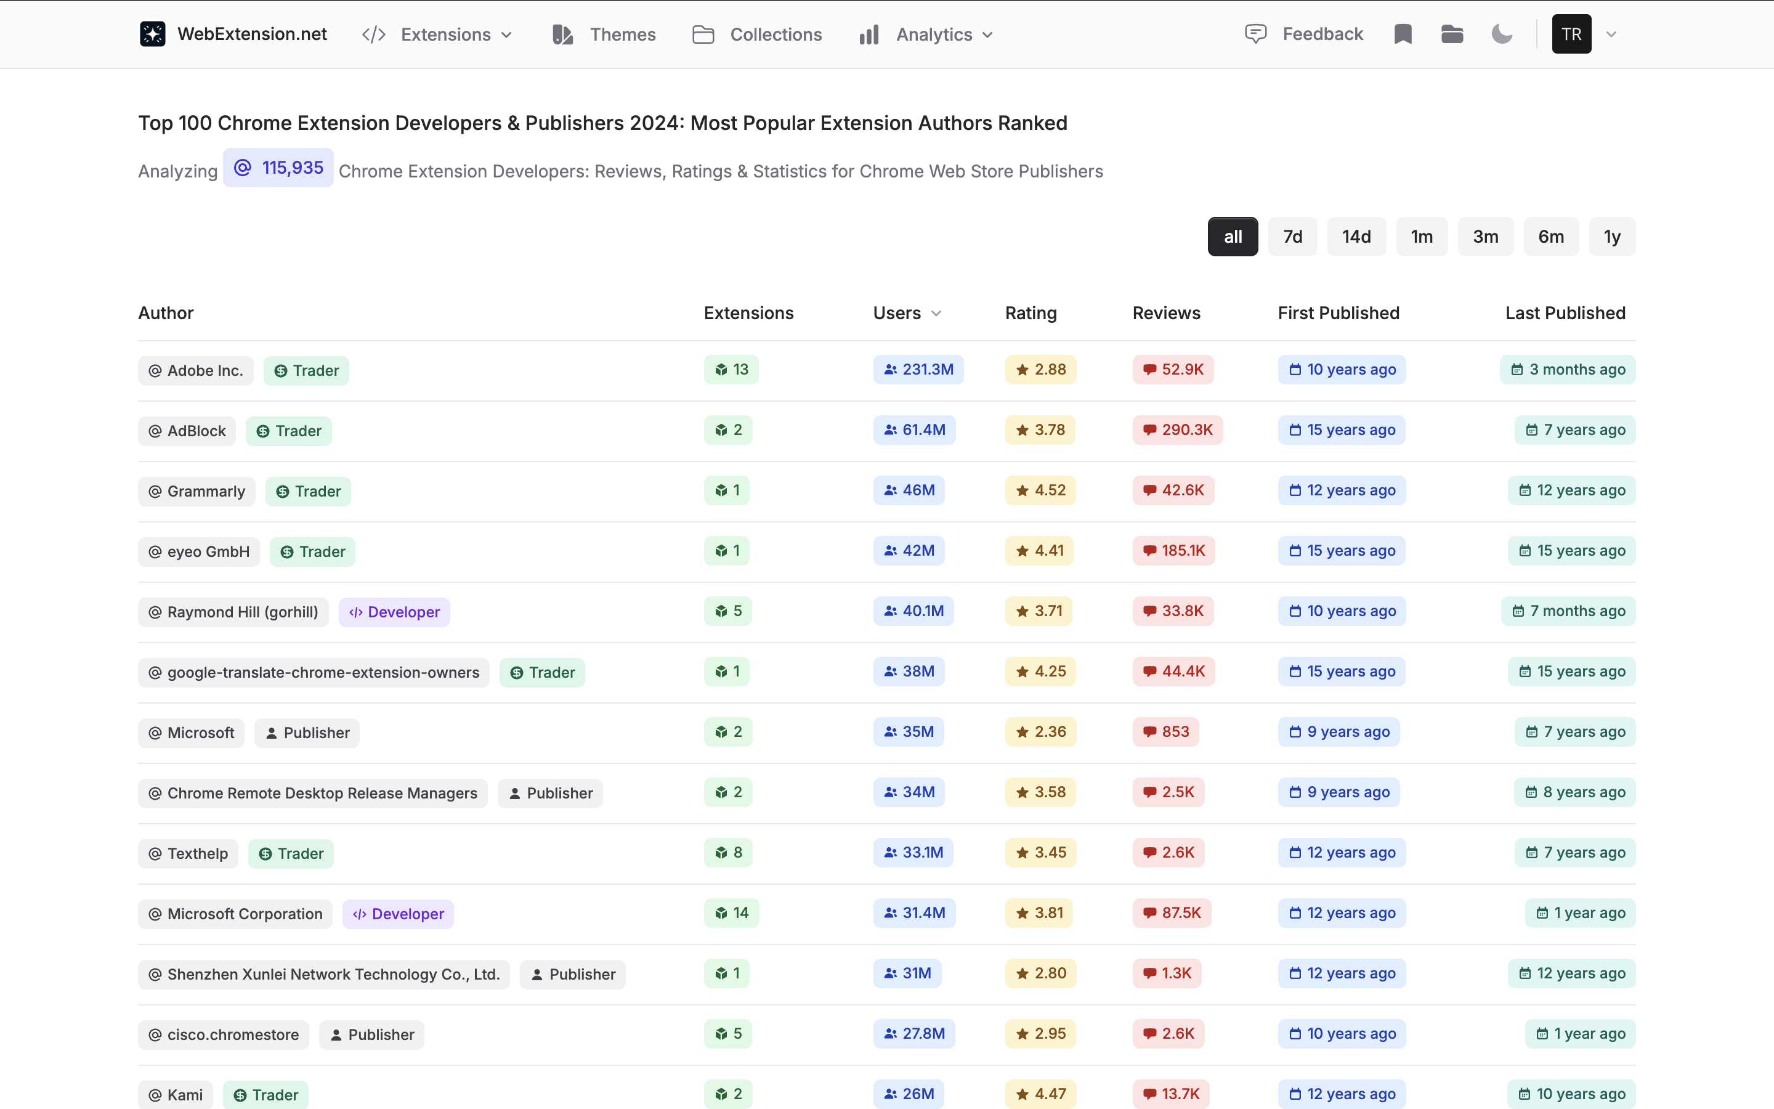Viewport: 1774px width, 1109px height.
Task: Click Publisher badge next to Microsoft
Action: pos(307,733)
